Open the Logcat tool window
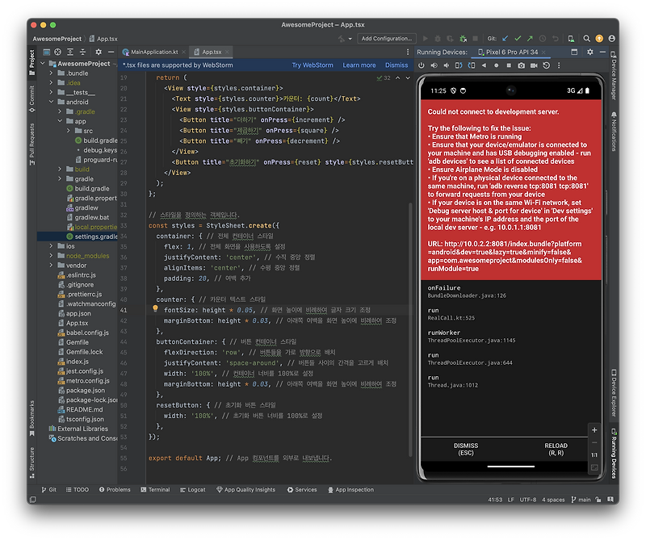 click(x=193, y=490)
